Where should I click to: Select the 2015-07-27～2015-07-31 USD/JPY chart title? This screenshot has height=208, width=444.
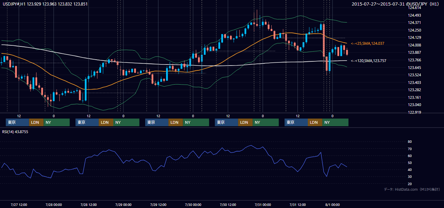396,4
